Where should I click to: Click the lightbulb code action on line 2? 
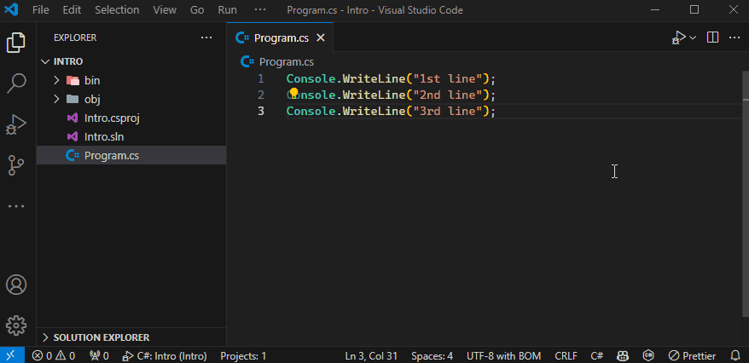tap(293, 93)
